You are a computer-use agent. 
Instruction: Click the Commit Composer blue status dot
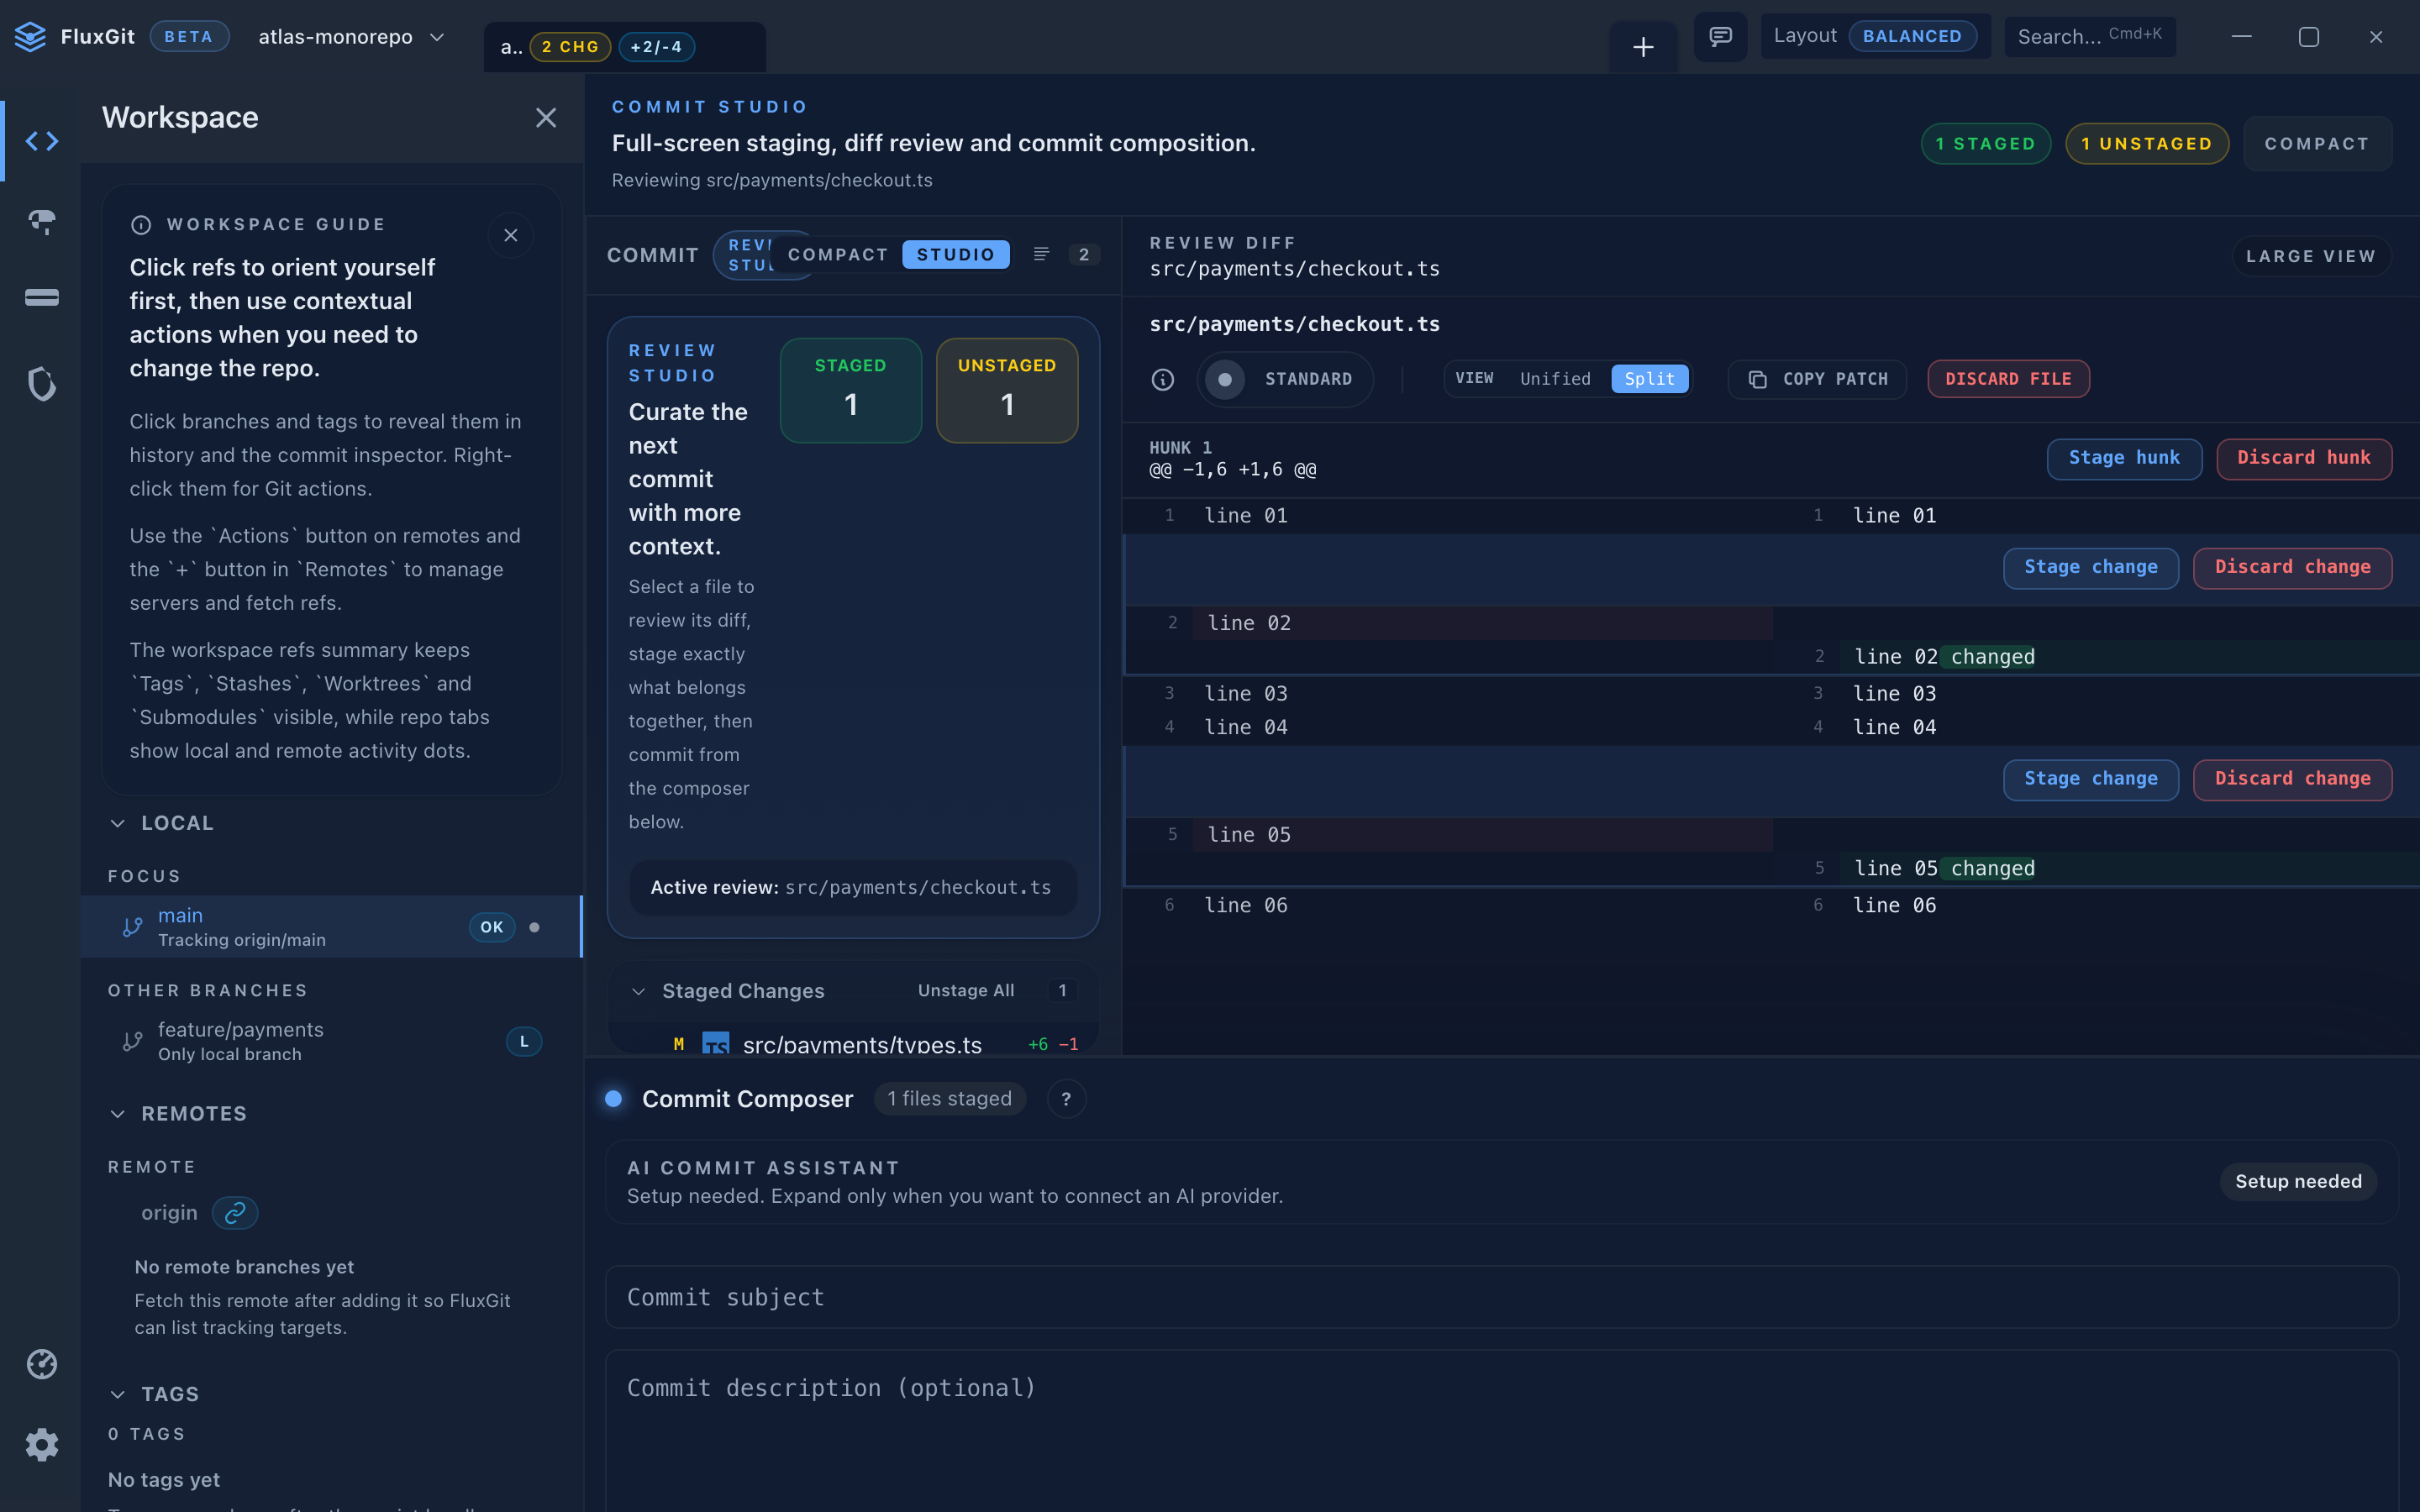click(614, 1099)
